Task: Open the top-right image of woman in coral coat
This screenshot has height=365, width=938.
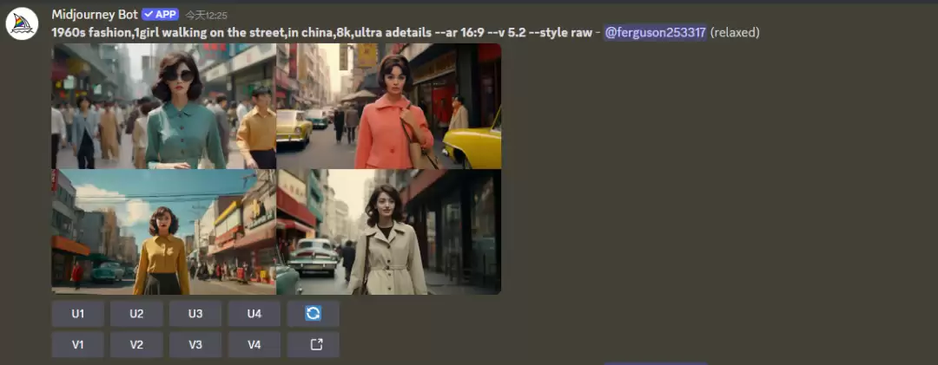Action: [x=388, y=106]
